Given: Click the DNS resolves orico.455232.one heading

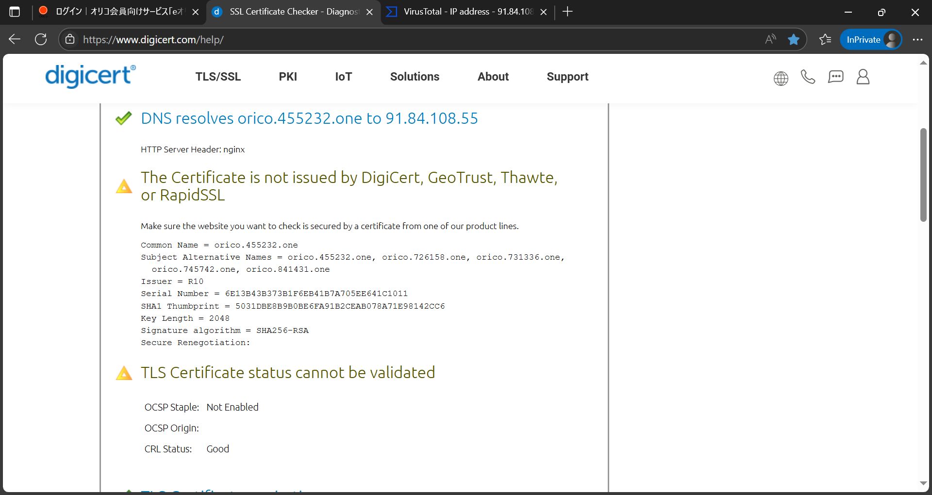Looking at the screenshot, I should pos(309,118).
